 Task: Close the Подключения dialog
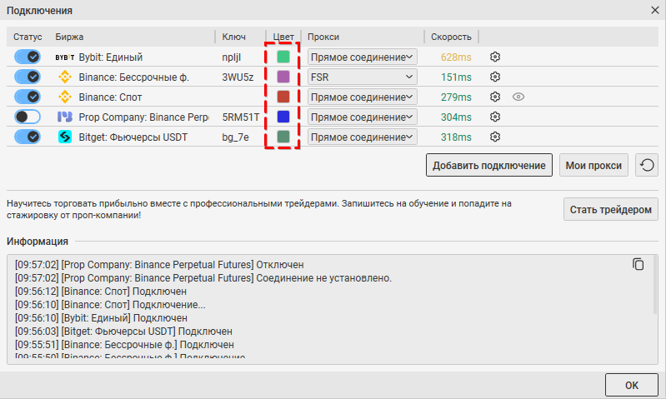coord(655,10)
